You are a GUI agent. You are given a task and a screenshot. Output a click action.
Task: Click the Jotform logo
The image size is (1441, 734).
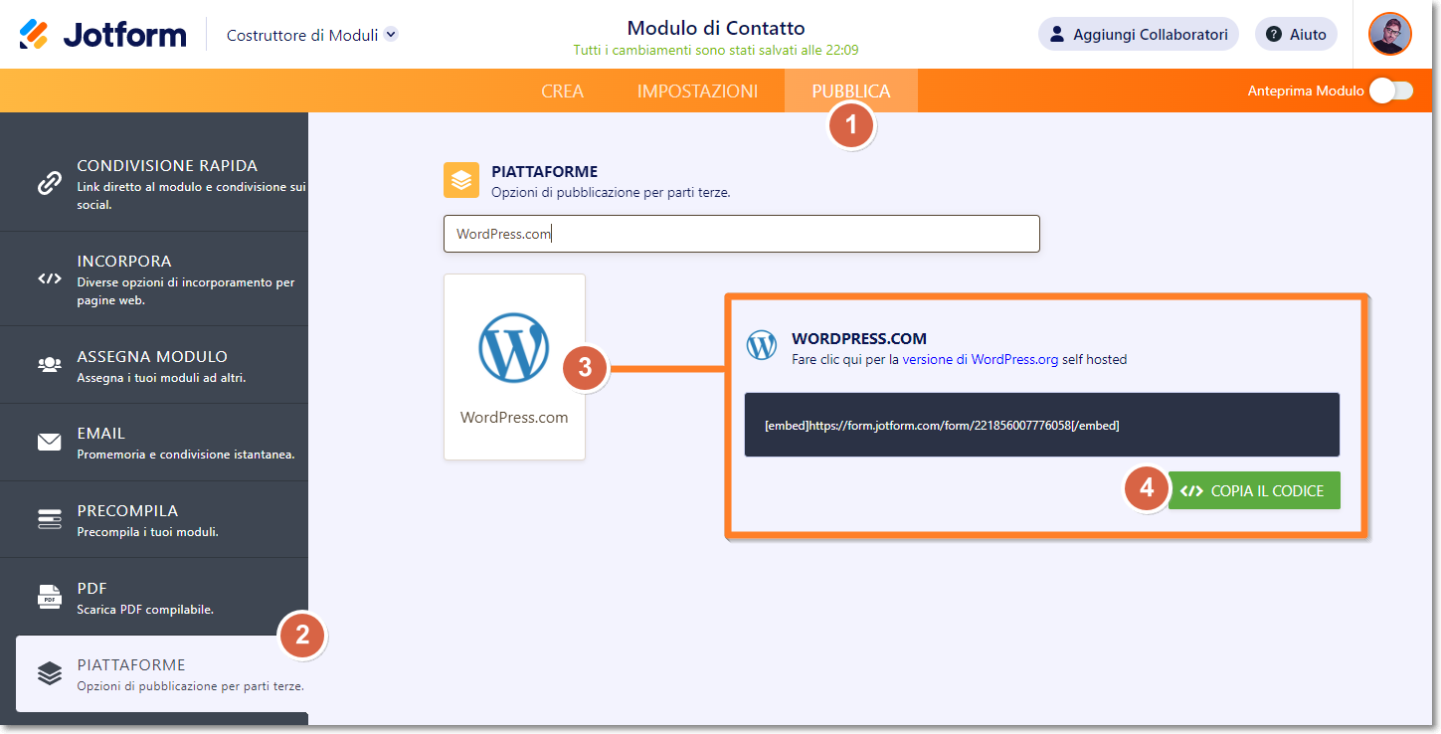coord(102,34)
